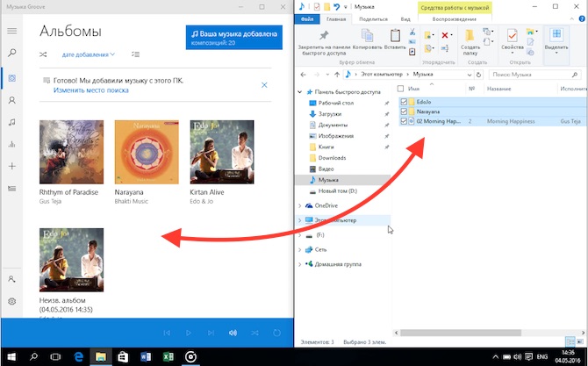Open Groove settings gear

(x=12, y=301)
